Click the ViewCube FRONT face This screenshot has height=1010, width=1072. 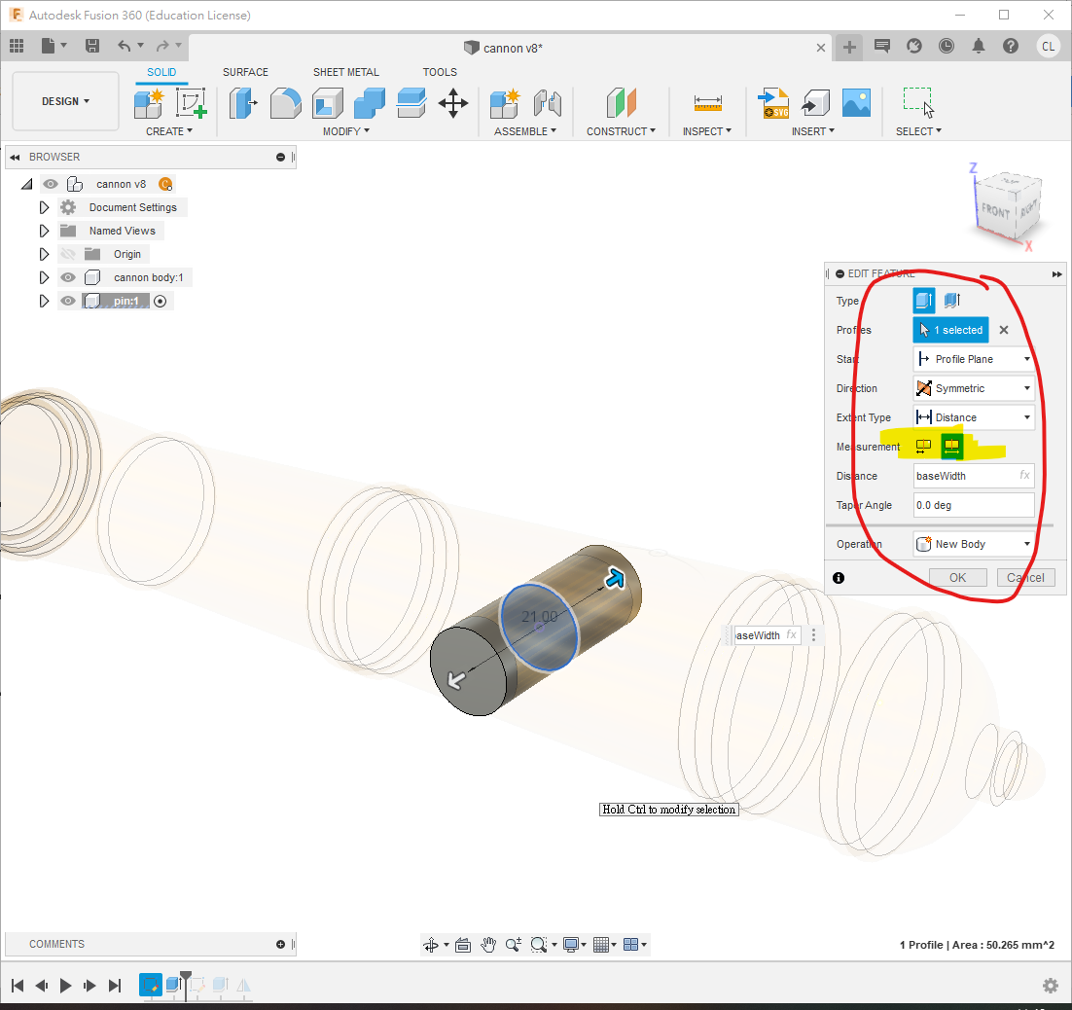click(x=995, y=209)
